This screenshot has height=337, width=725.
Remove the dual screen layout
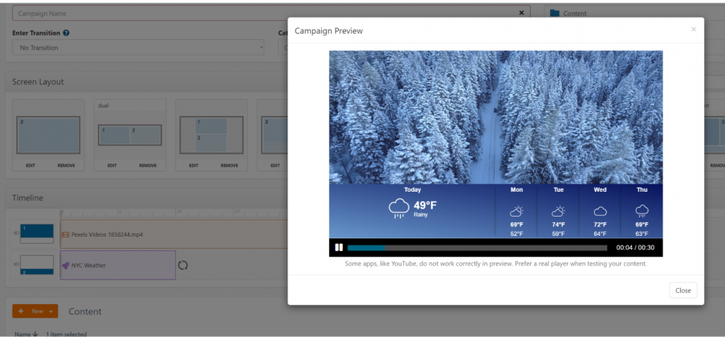click(148, 165)
